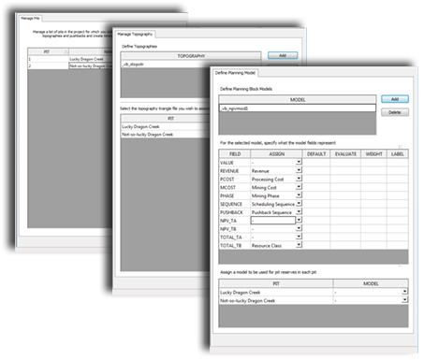Expand the TOTAL_TB Resource Class dropdown
The image size is (424, 360).
click(x=299, y=245)
